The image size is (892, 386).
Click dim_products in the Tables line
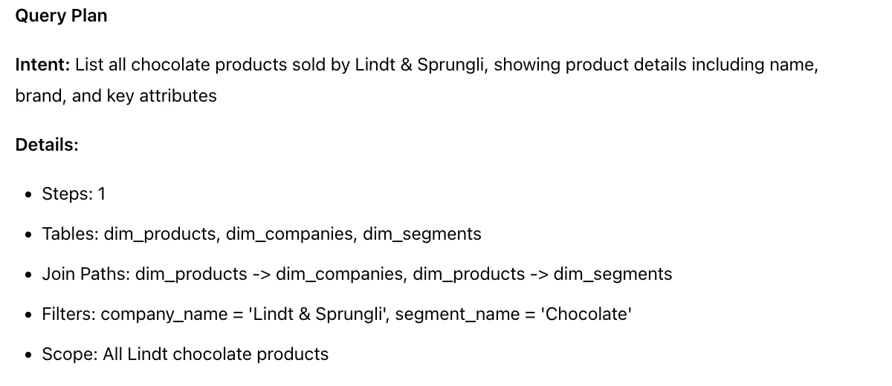[x=160, y=234]
